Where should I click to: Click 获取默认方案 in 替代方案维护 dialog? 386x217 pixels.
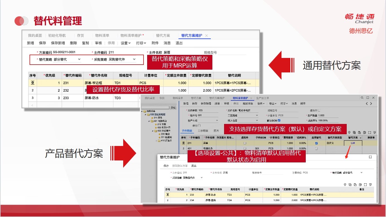tap(180, 166)
